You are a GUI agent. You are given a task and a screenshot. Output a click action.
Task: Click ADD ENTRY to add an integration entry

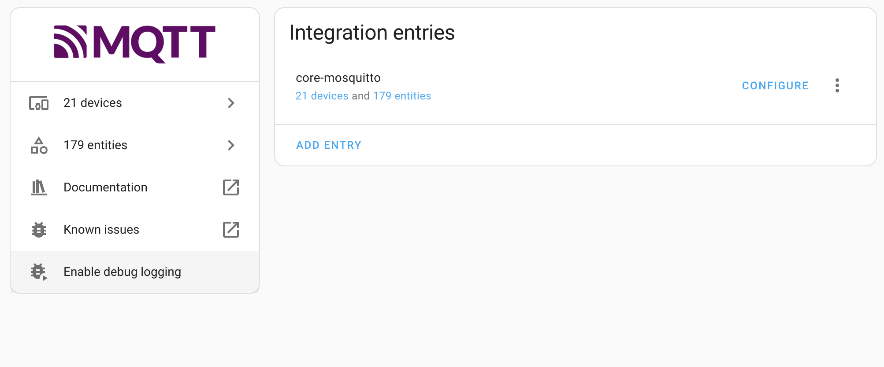coord(329,145)
